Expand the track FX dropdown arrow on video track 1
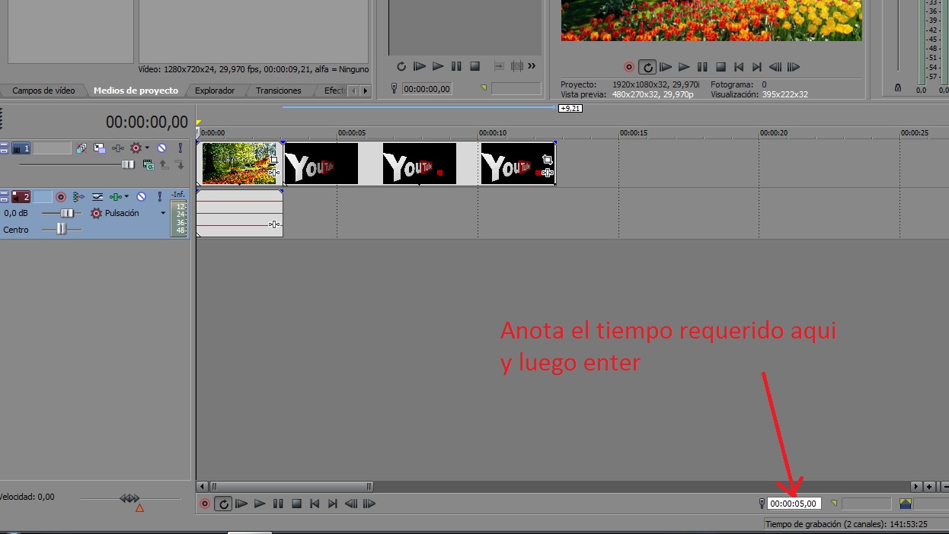This screenshot has width=949, height=534. coord(147,148)
